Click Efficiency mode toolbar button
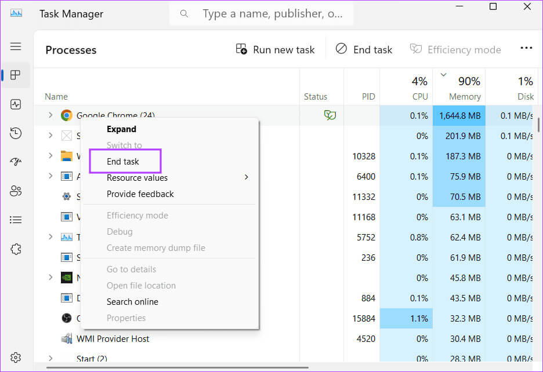Viewport: 543px width, 372px height. click(455, 49)
